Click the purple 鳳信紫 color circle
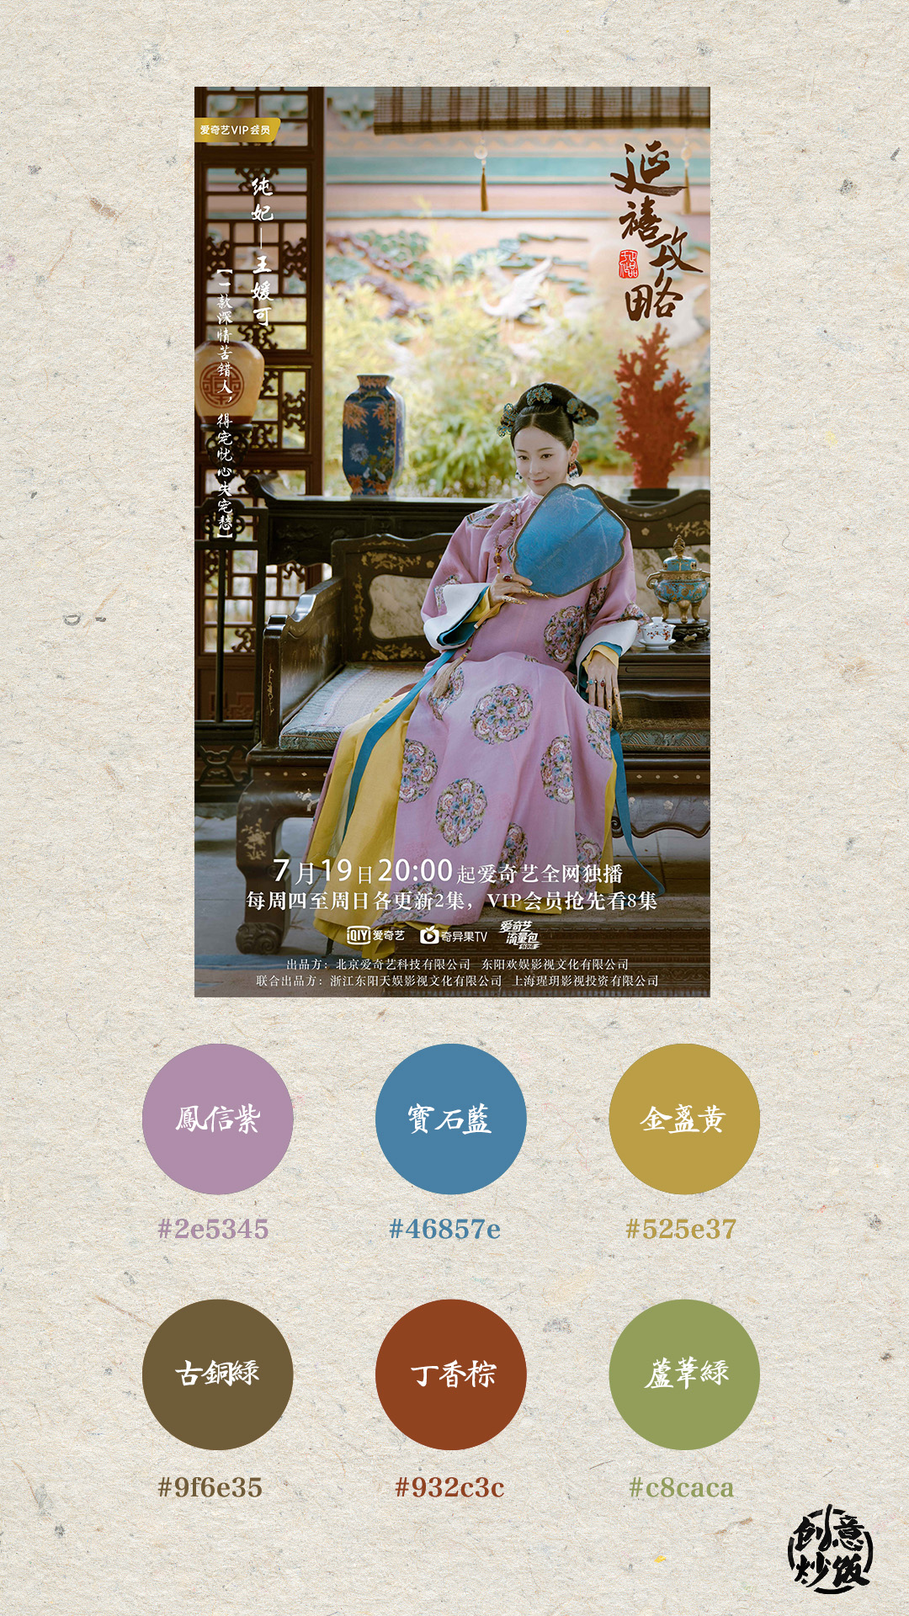Image resolution: width=909 pixels, height=1616 pixels. [x=217, y=1119]
